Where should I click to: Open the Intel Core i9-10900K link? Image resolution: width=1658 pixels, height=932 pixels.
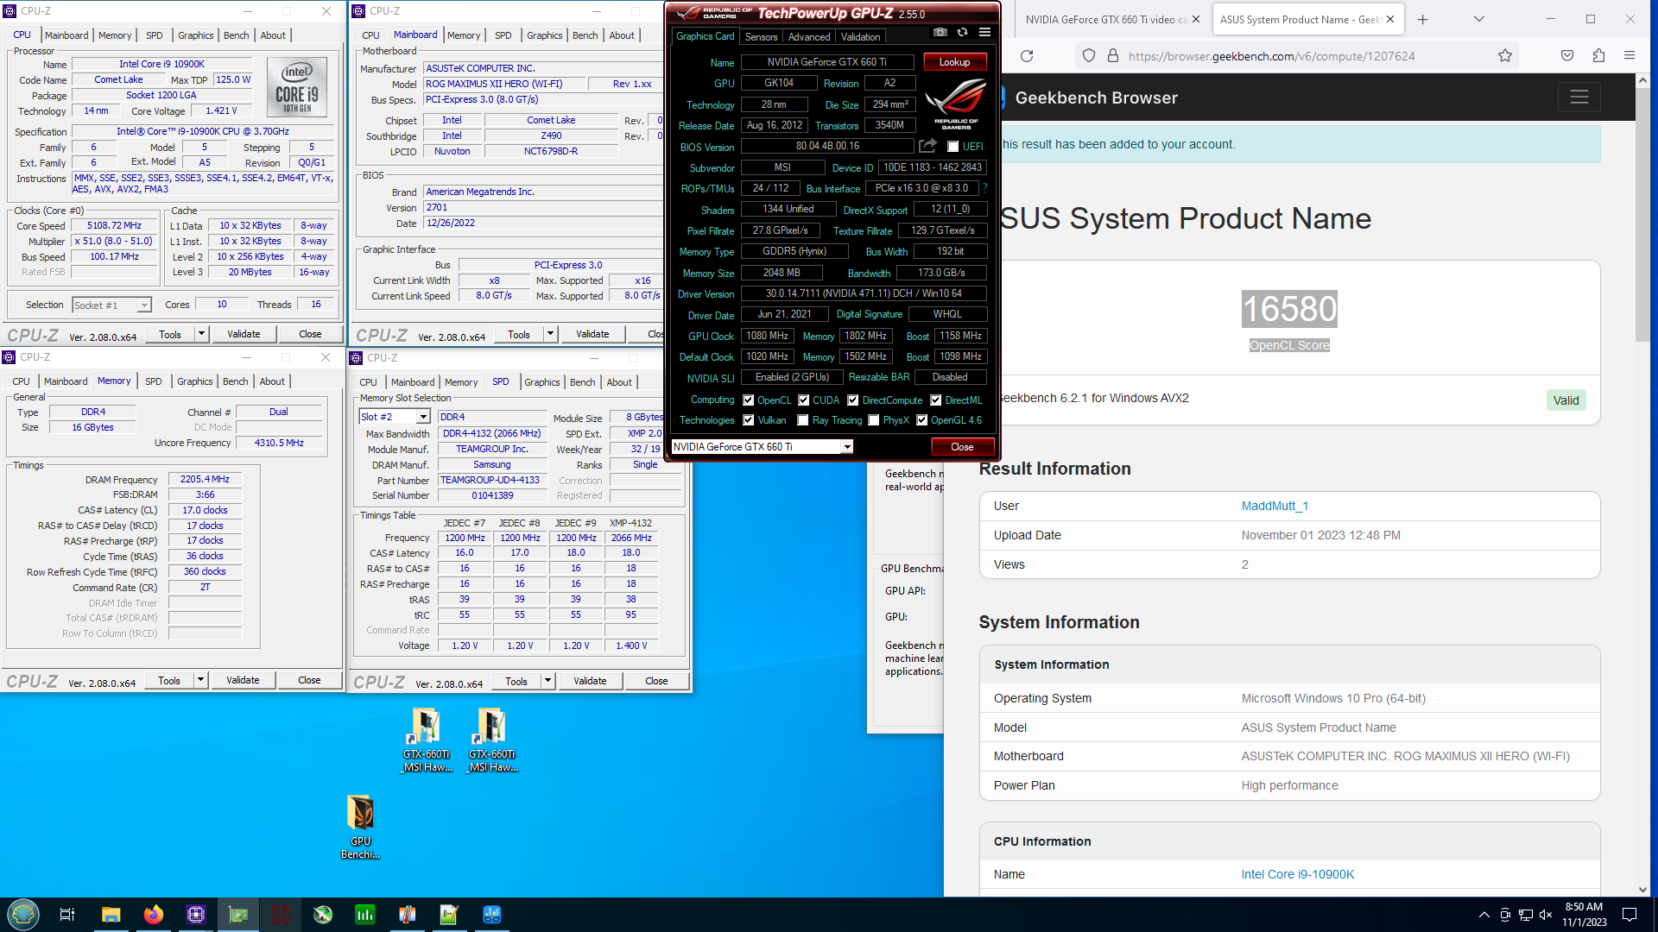point(1297,874)
